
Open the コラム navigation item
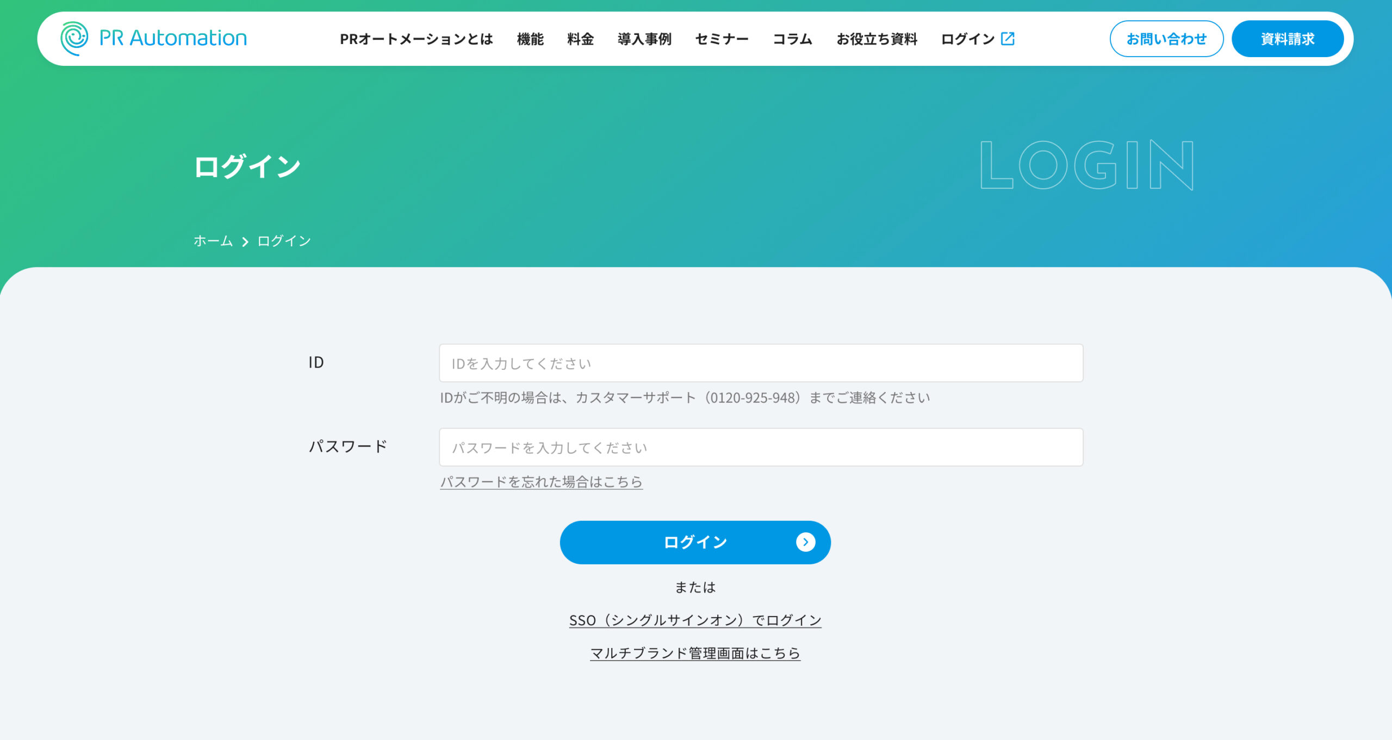[792, 39]
